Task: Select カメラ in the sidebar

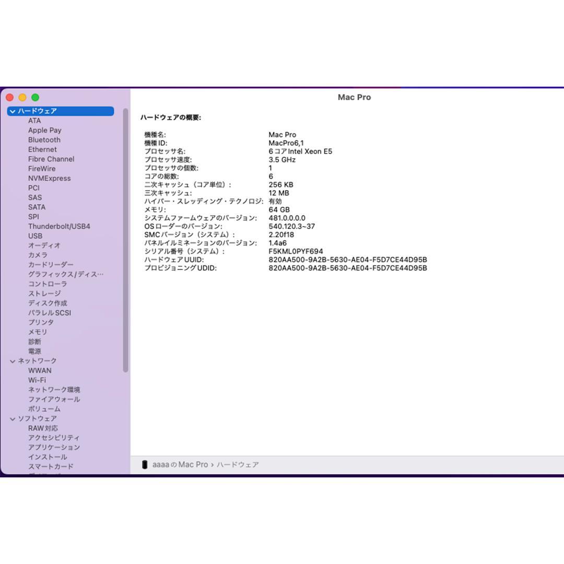Action: 38,255
